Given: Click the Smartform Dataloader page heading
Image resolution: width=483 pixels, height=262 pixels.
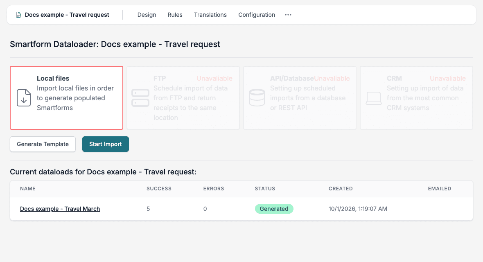Looking at the screenshot, I should 115,44.
